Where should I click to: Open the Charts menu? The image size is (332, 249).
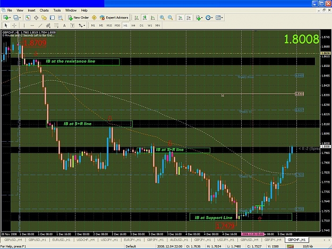[44, 11]
